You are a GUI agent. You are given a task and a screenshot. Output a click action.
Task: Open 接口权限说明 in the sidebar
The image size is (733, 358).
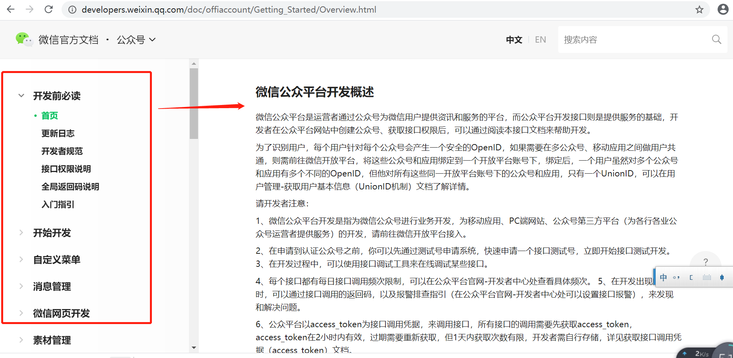coord(66,169)
